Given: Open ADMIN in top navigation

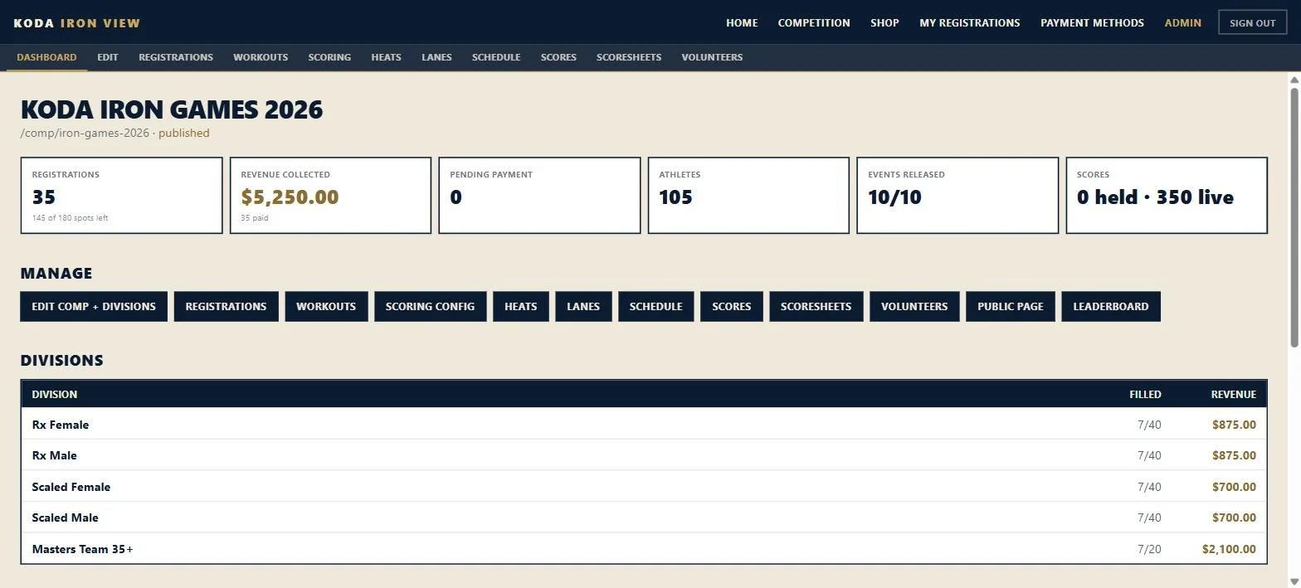Looking at the screenshot, I should (x=1183, y=22).
